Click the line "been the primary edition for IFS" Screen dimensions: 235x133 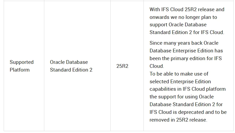coord(185,58)
